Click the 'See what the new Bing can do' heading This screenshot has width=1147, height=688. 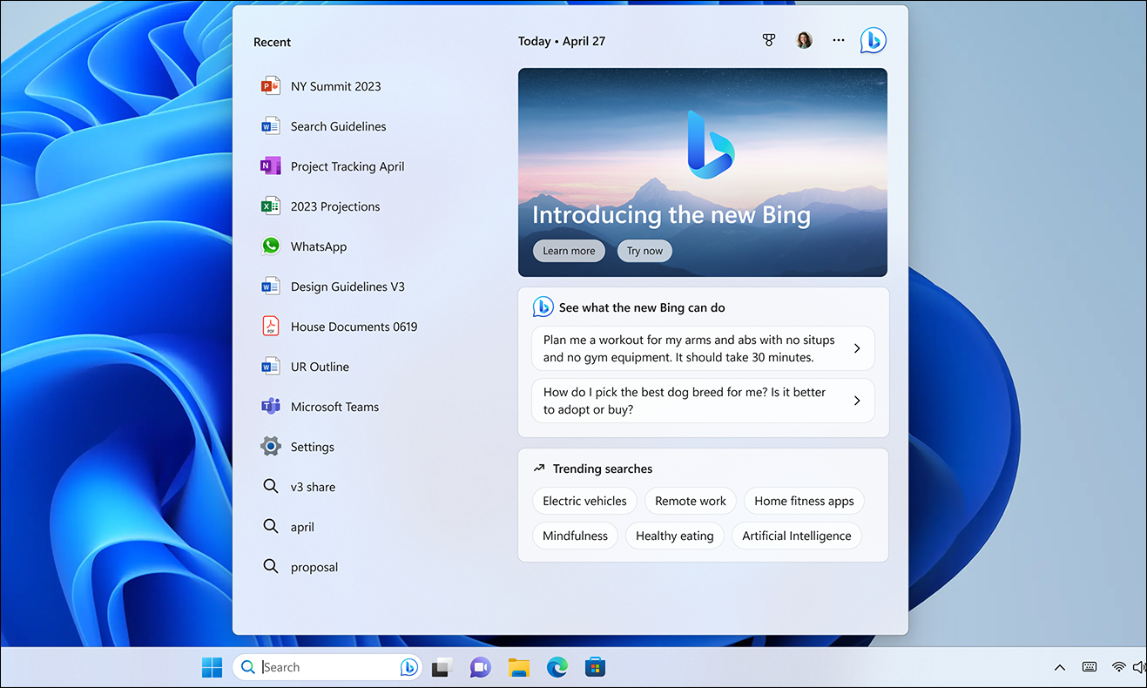point(642,307)
